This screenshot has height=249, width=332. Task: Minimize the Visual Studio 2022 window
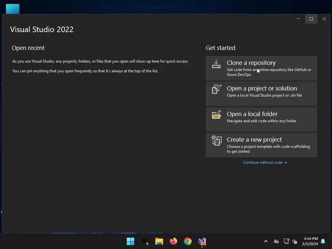(298, 19)
